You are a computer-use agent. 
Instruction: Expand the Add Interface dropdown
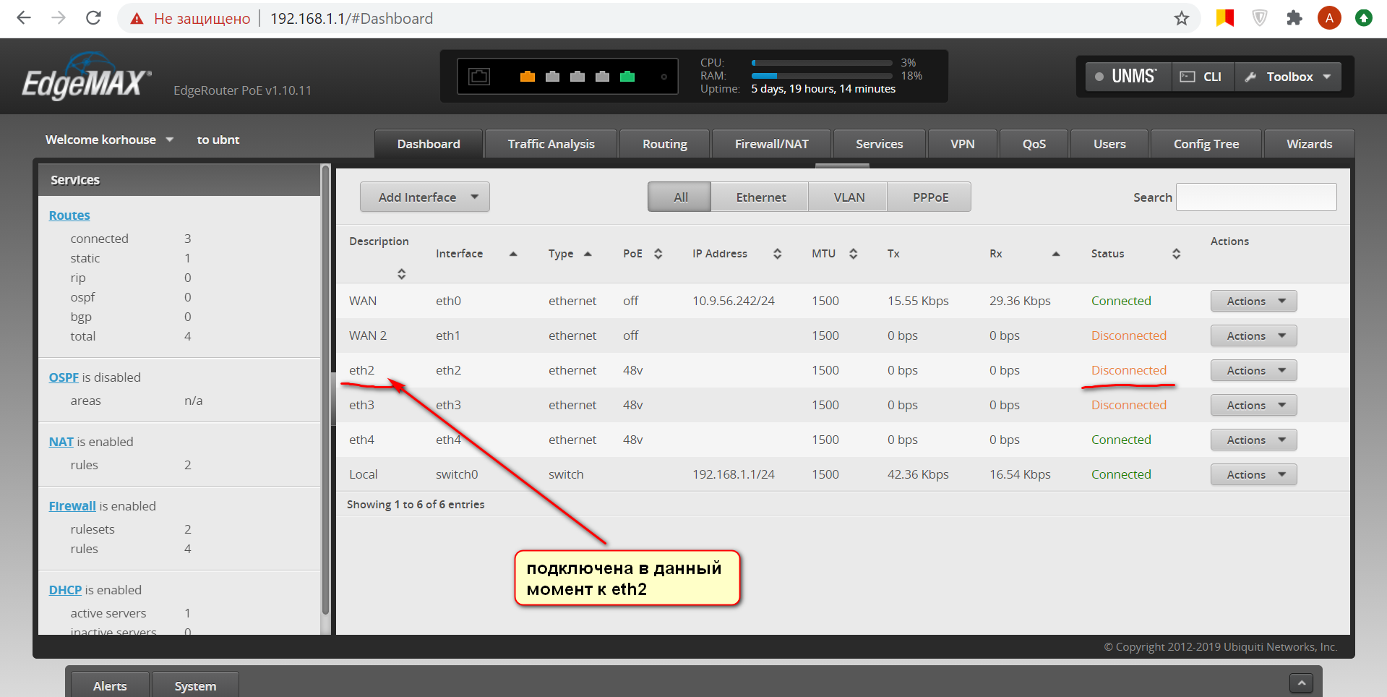pos(425,197)
